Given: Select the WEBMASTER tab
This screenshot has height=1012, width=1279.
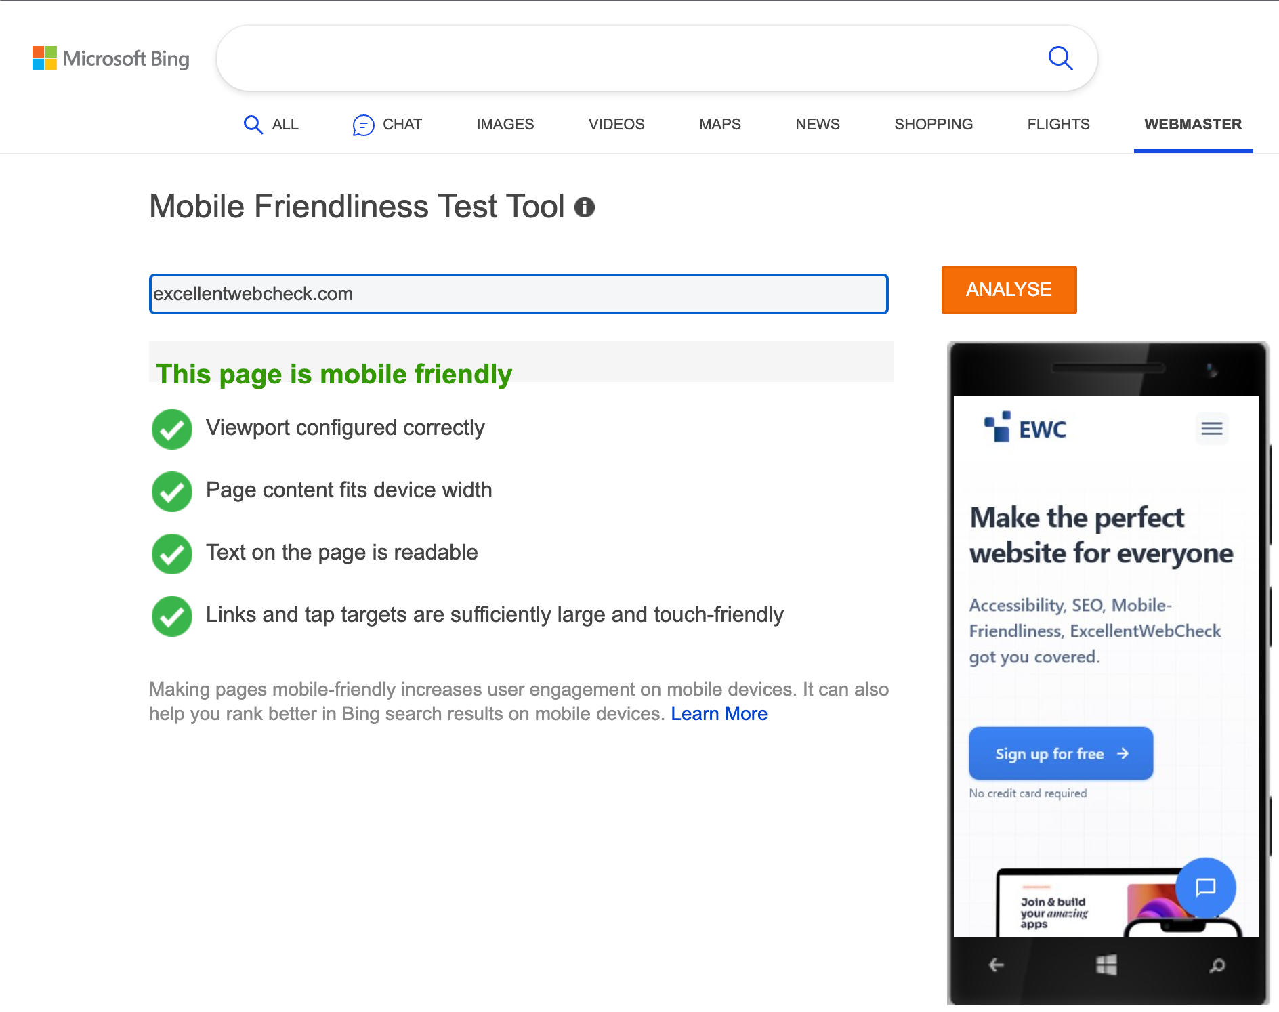Looking at the screenshot, I should click(1192, 125).
